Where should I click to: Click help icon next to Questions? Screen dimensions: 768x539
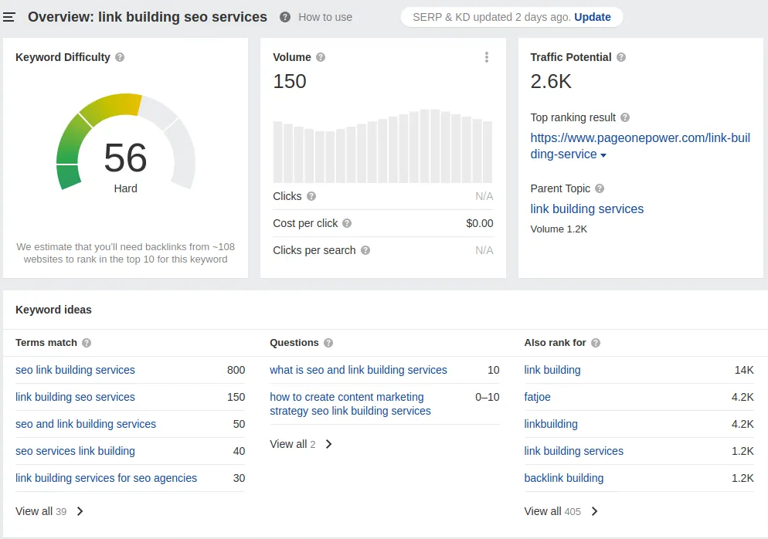pos(328,343)
